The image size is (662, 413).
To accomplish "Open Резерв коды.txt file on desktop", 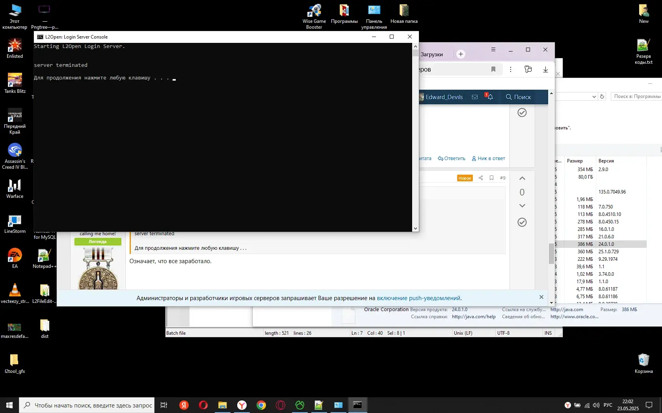I will tap(643, 52).
